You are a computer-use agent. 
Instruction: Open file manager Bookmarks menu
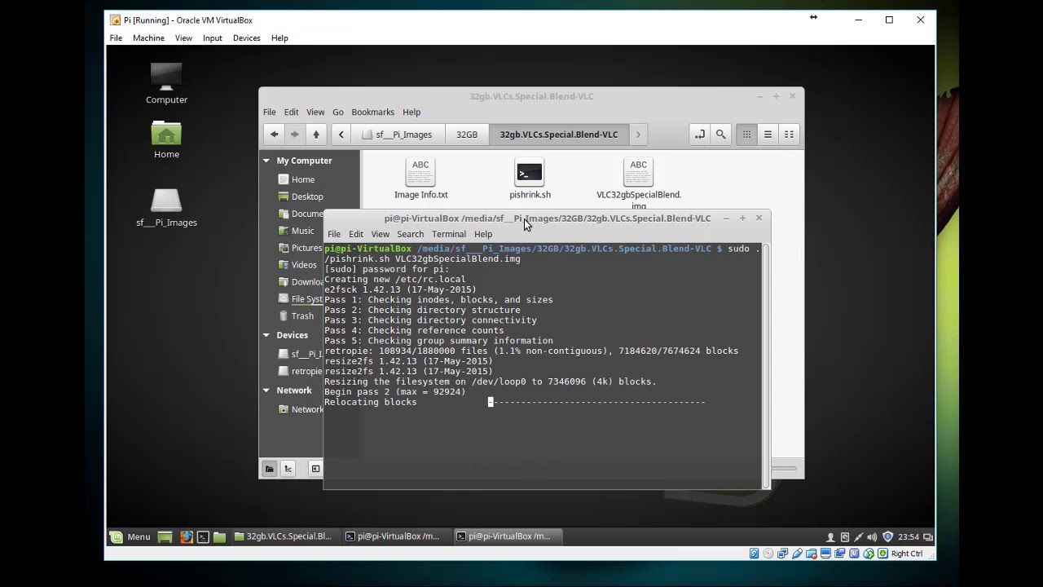(372, 113)
